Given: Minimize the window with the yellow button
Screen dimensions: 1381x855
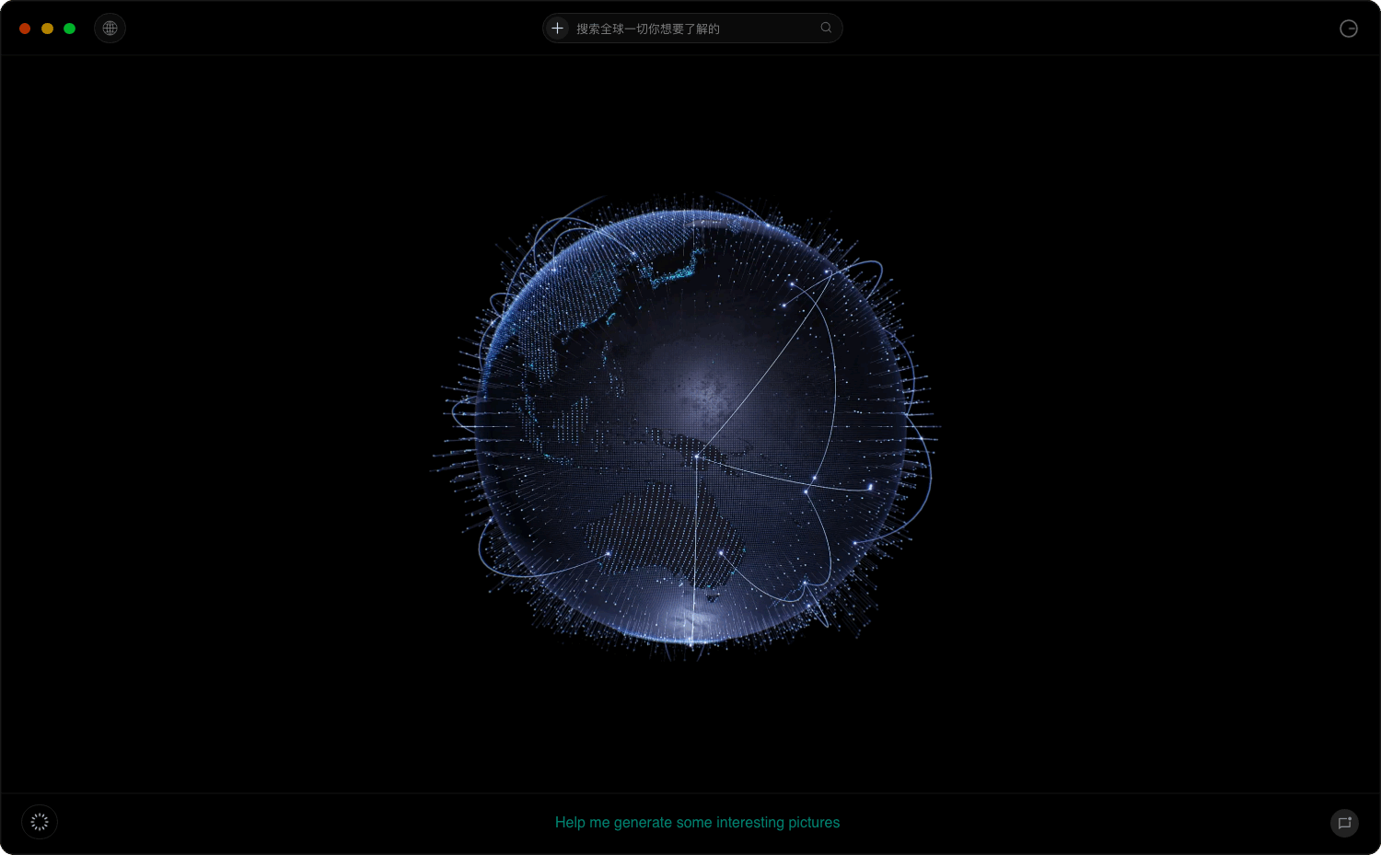Looking at the screenshot, I should coord(47,29).
